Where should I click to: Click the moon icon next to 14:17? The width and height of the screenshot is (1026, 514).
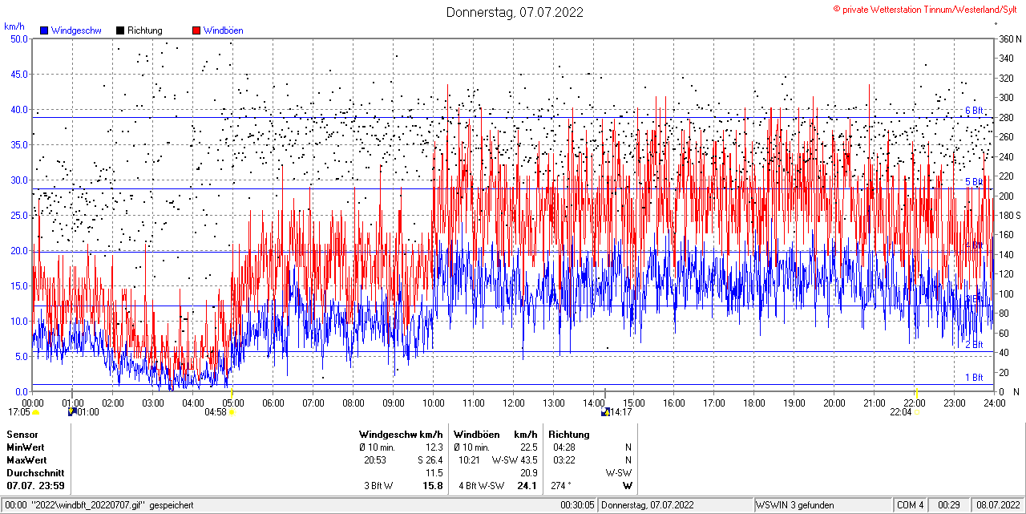coord(605,411)
